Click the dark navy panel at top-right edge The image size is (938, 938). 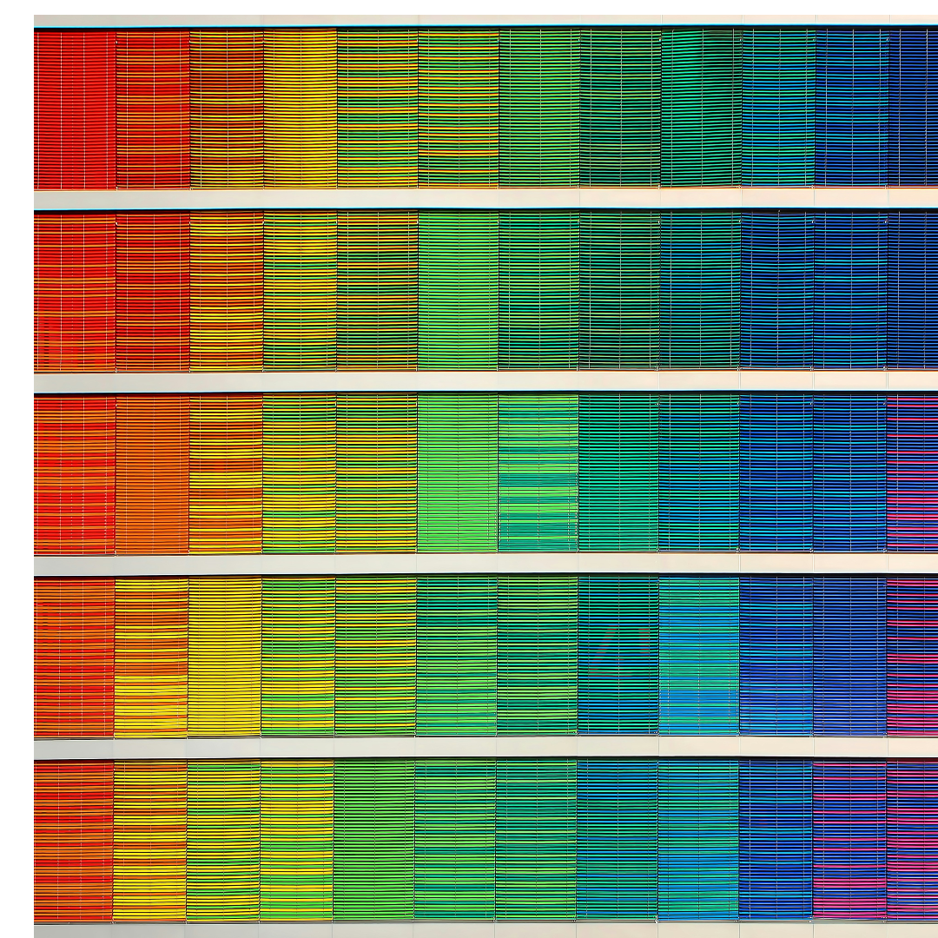[913, 109]
